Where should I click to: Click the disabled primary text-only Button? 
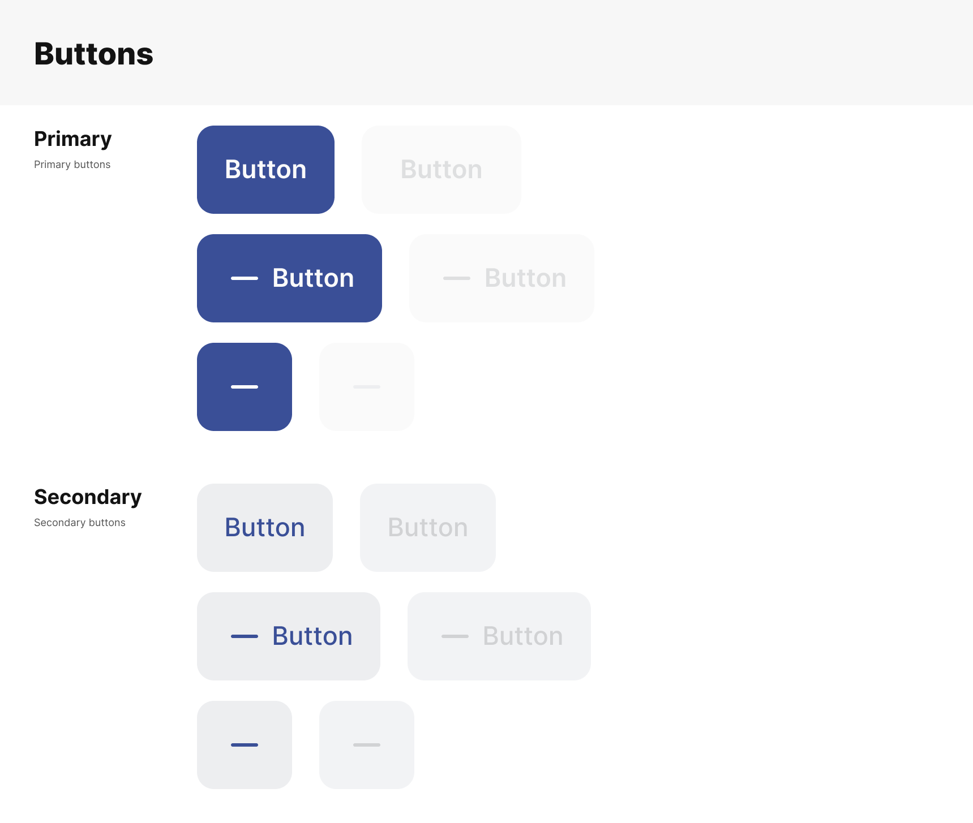(x=442, y=170)
